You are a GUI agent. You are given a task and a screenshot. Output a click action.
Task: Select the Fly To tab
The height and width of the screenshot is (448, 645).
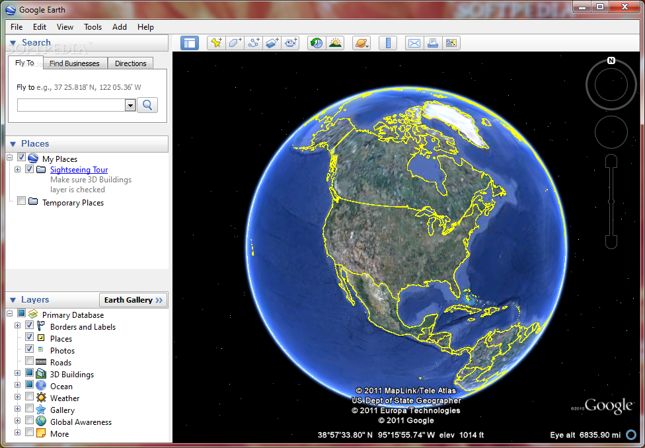click(x=24, y=63)
